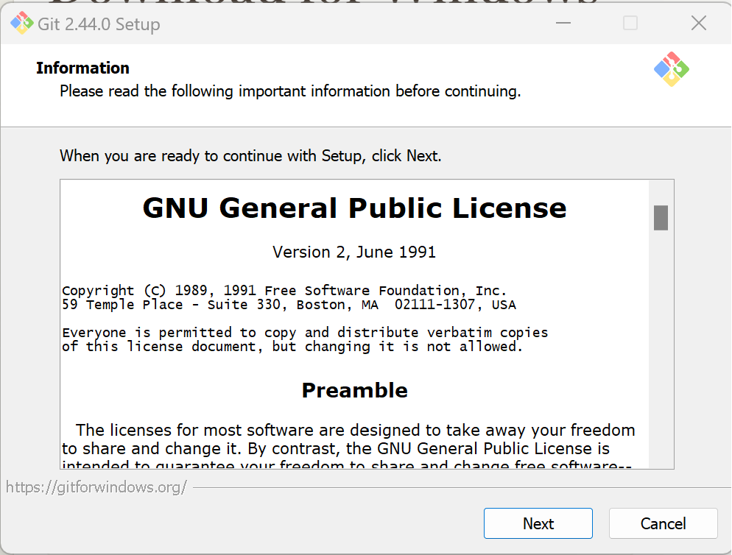Open the gitforwindows.org link
Screen dimensions: 732x555
[96, 487]
